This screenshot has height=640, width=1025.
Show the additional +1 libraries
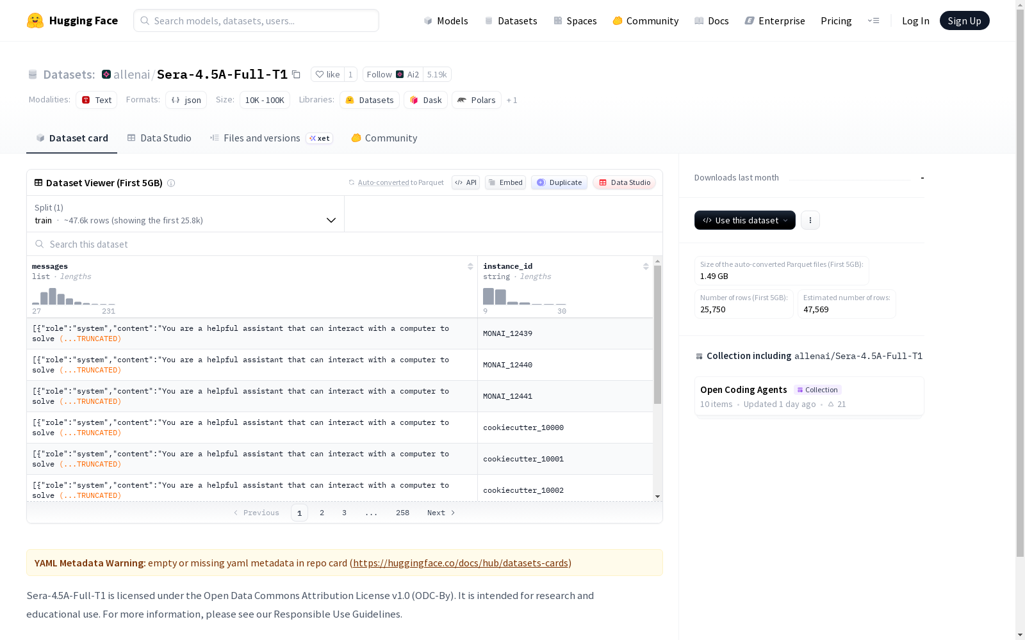click(x=512, y=100)
